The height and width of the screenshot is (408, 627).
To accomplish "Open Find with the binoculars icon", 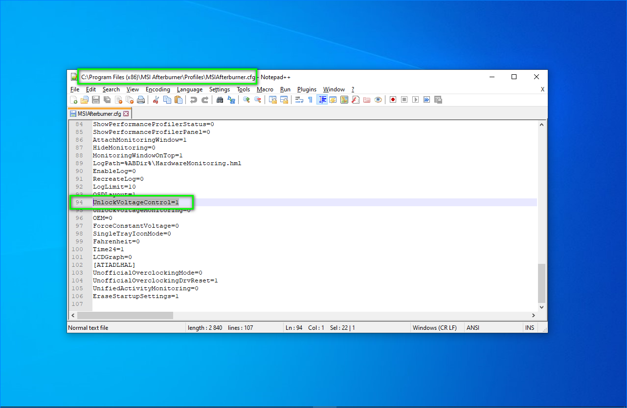I will click(x=220, y=100).
